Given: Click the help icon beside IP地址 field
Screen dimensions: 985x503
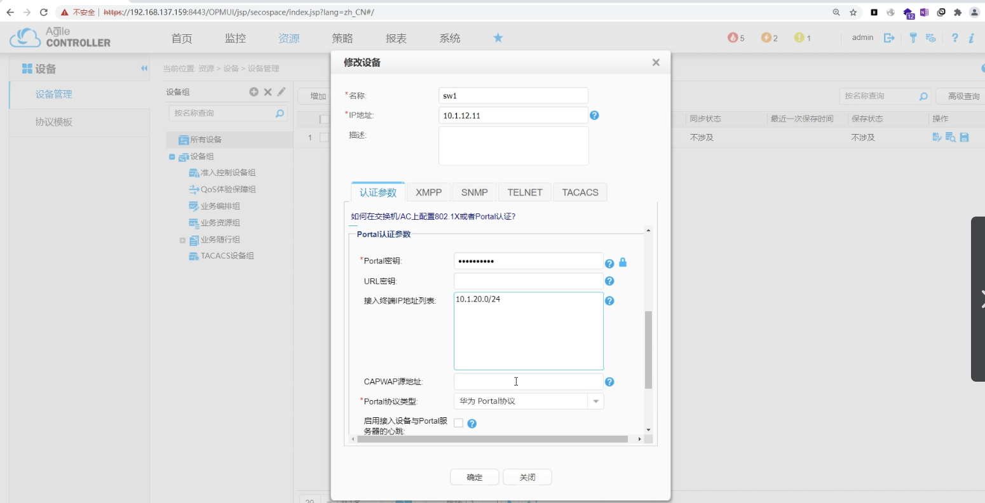Looking at the screenshot, I should click(x=594, y=115).
